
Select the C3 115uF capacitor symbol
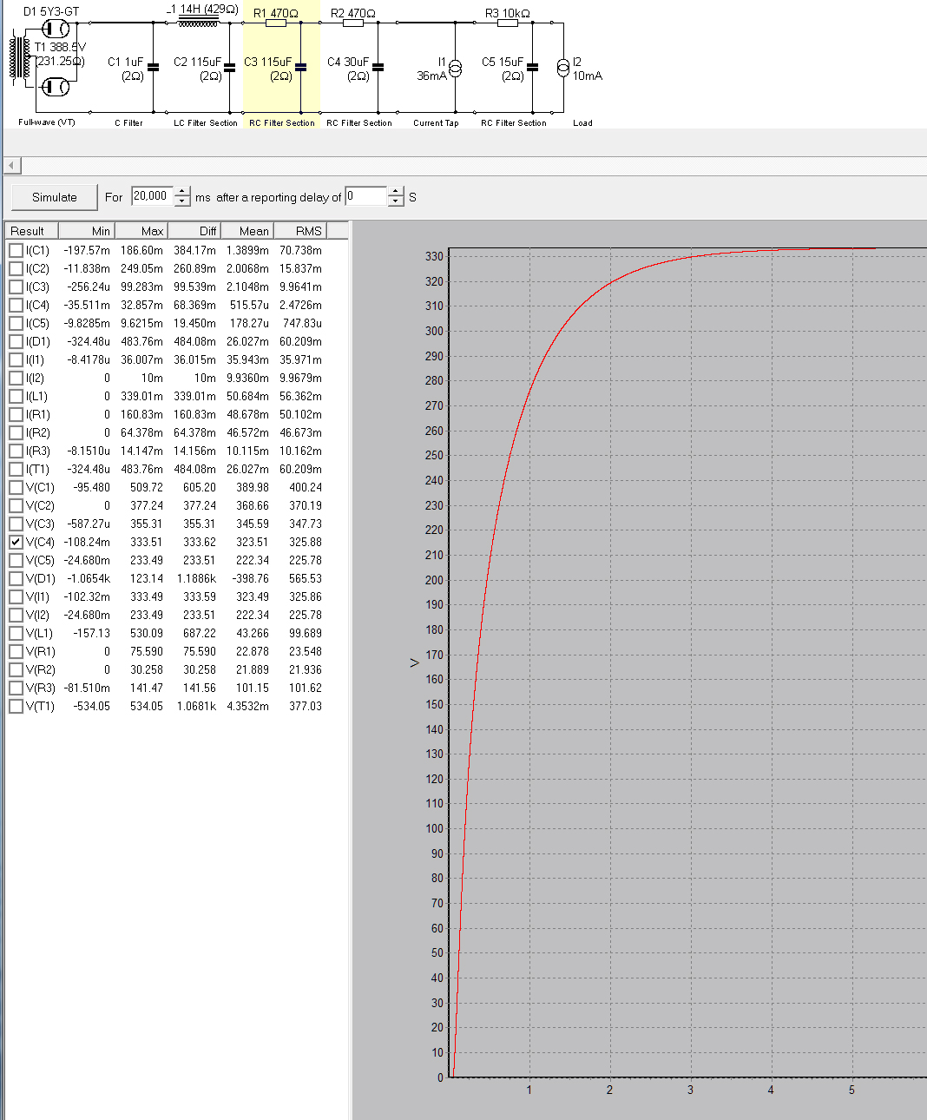coord(301,67)
